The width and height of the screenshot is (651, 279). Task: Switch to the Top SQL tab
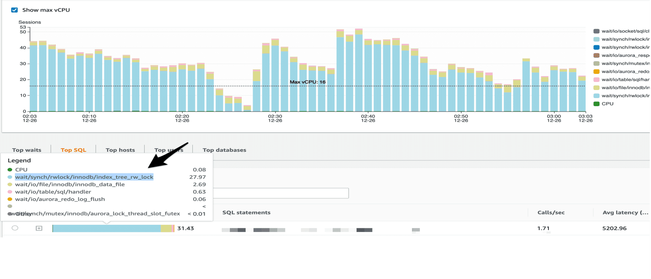(x=73, y=150)
